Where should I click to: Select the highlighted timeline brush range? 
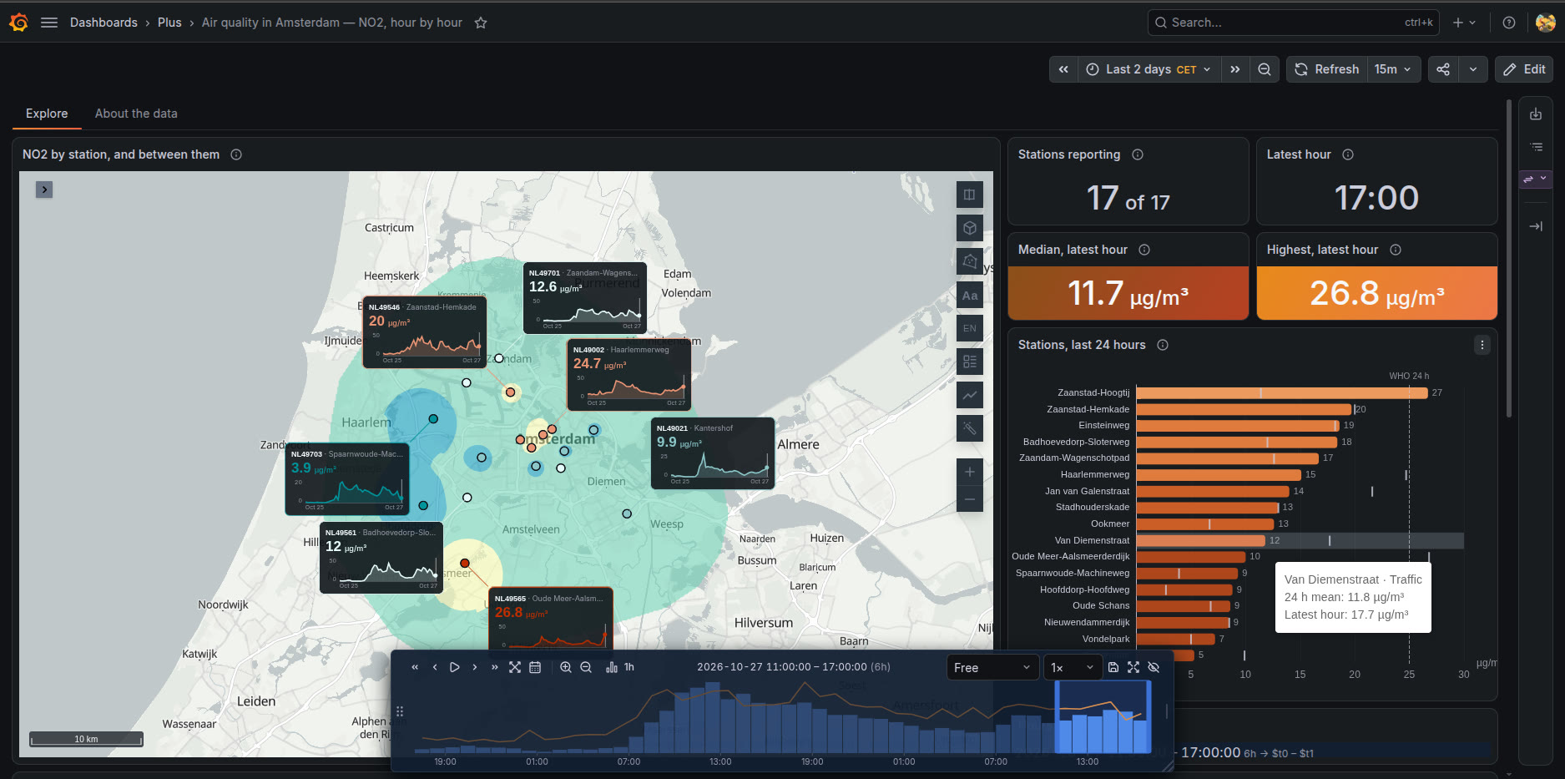(1103, 716)
